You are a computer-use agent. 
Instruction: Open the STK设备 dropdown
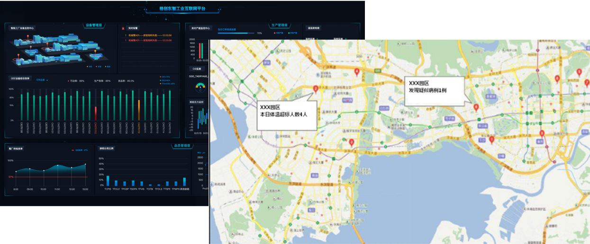(43, 80)
